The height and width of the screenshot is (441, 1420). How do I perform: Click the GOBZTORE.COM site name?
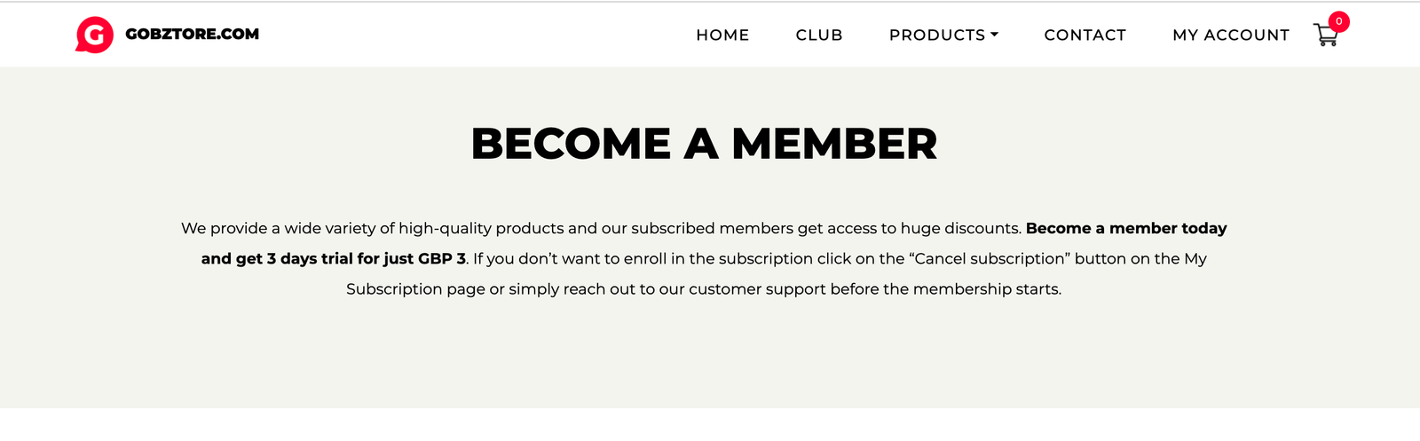(x=193, y=35)
